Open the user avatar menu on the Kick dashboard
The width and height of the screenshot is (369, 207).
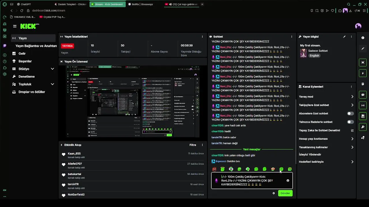(358, 26)
